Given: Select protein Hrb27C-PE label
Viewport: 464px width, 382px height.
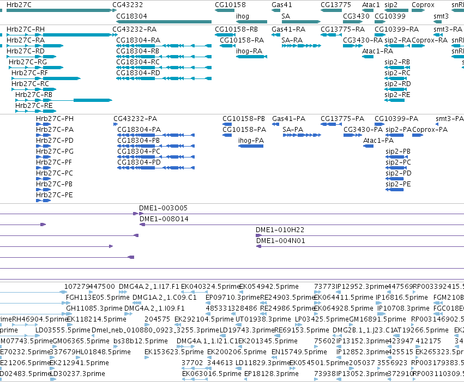Looking at the screenshot, I should click(x=55, y=195).
